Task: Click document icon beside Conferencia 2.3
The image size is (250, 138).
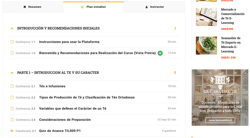Action: pos(12,108)
